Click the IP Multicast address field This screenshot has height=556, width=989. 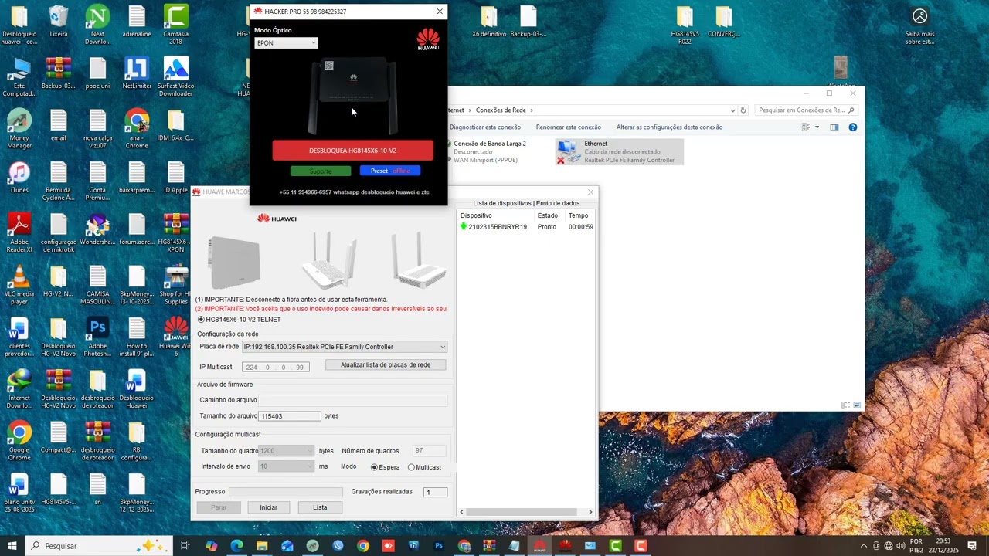[276, 368]
